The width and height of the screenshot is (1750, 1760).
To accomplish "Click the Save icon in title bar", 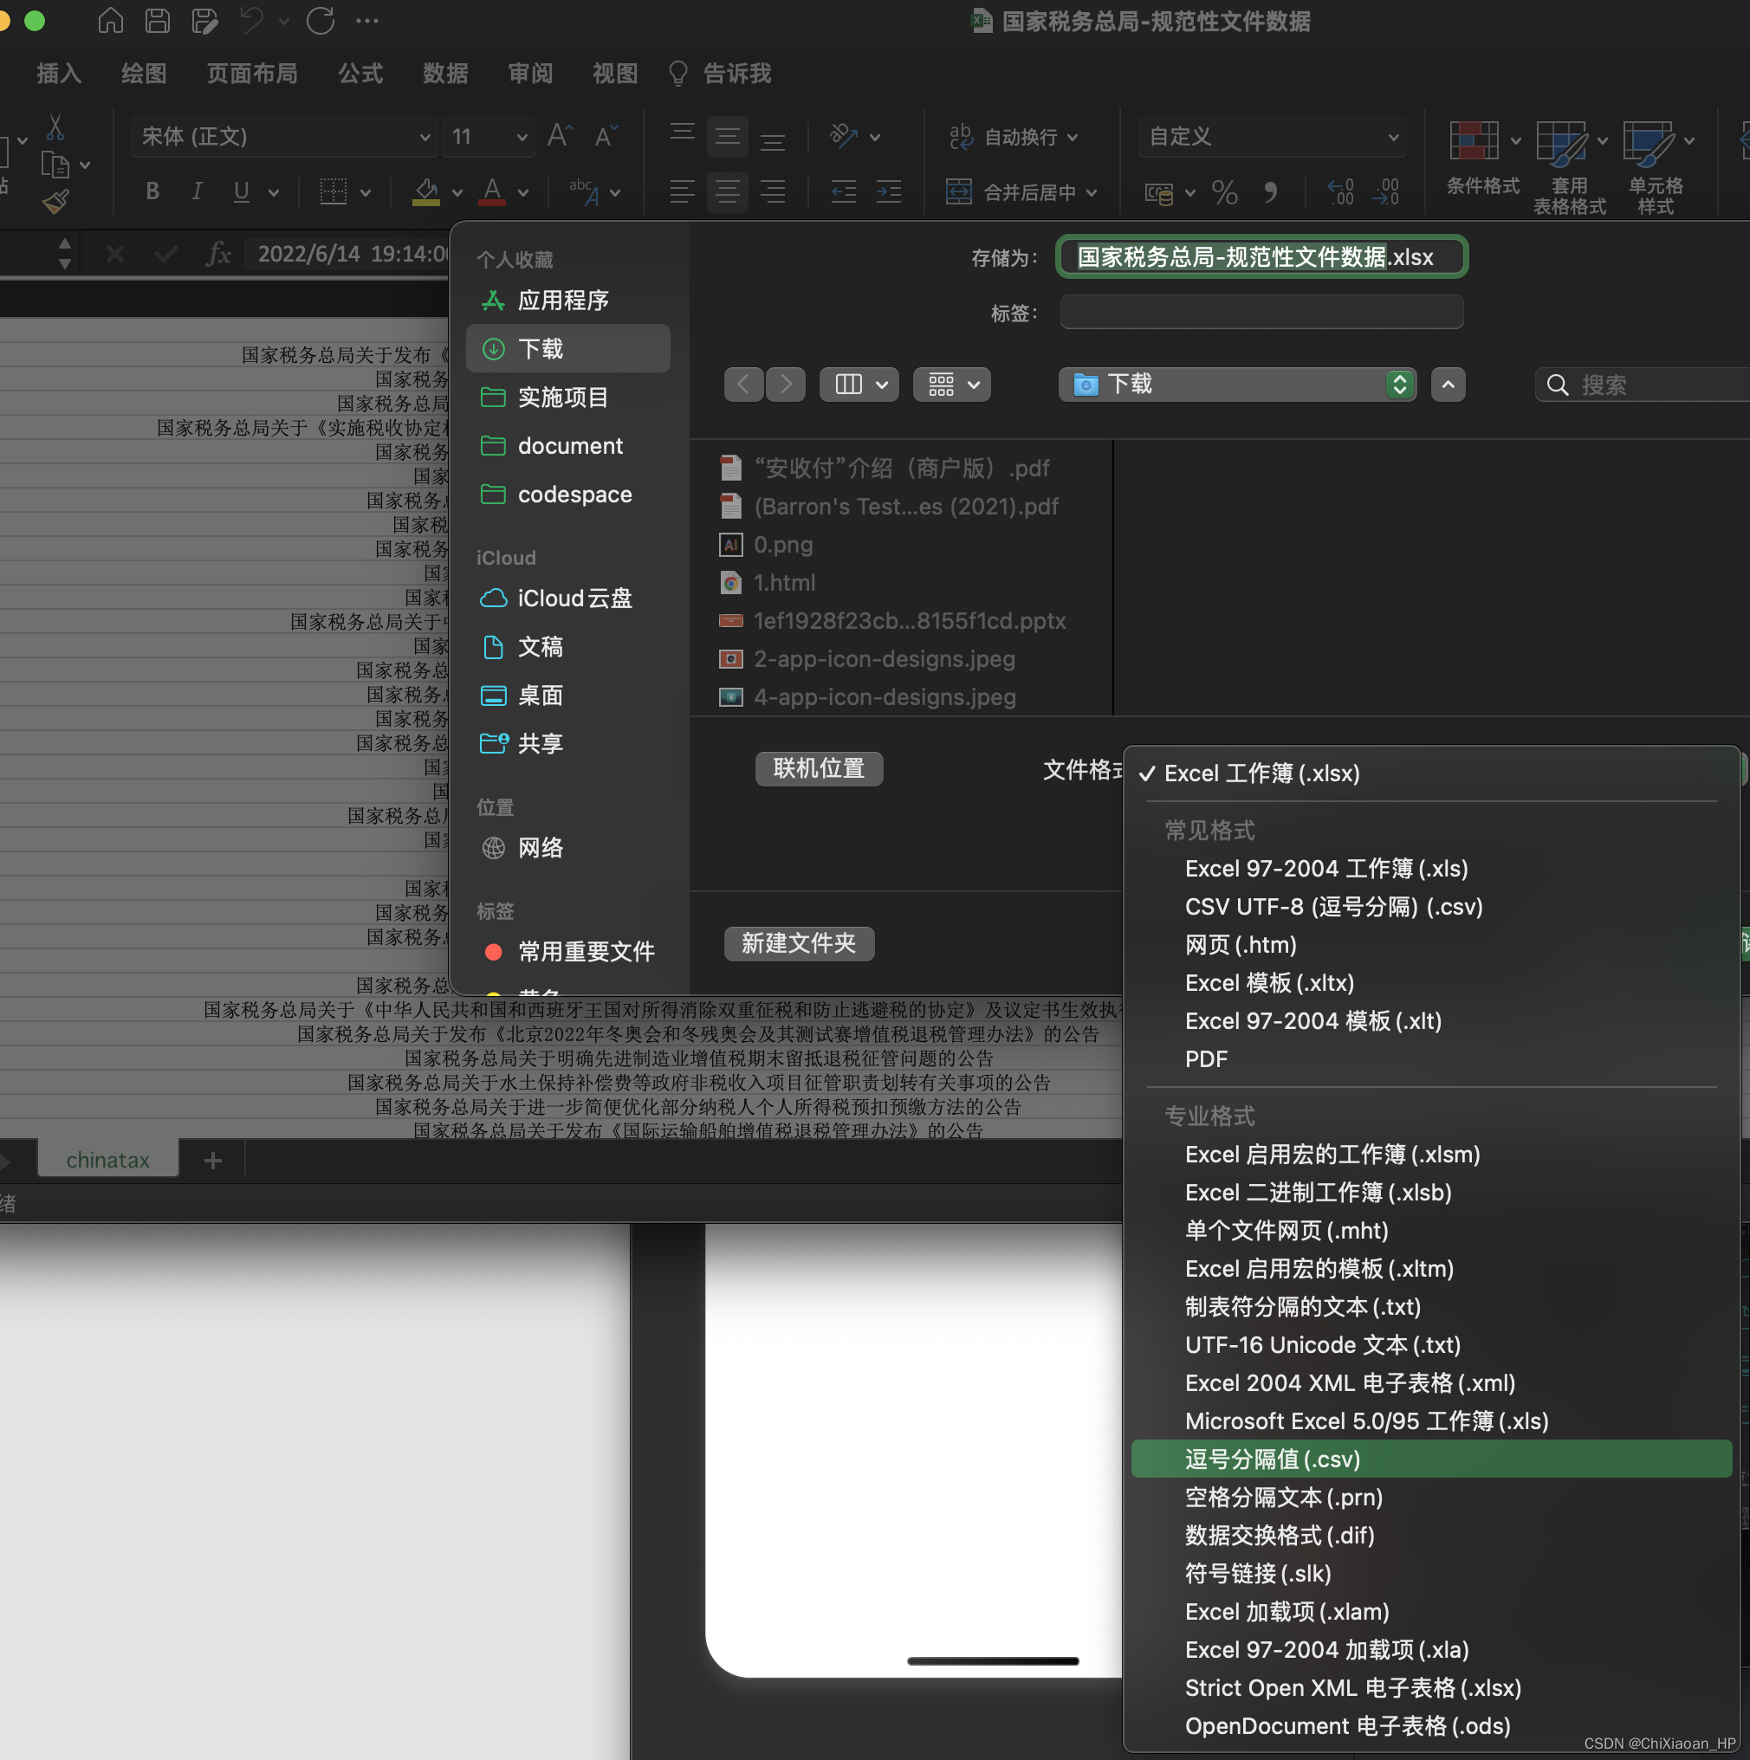I will tap(158, 20).
